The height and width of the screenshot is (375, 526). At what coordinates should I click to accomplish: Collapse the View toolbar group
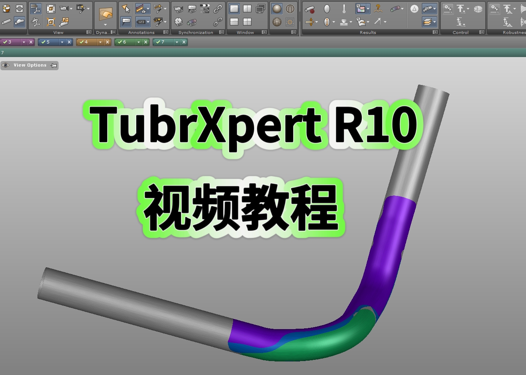pyautogui.click(x=89, y=32)
